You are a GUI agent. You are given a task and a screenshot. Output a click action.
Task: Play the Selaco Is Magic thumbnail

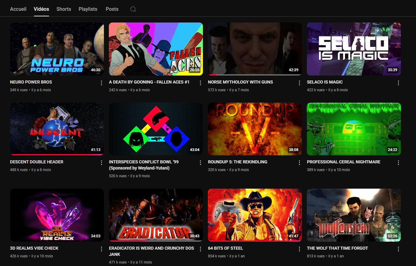click(354, 49)
